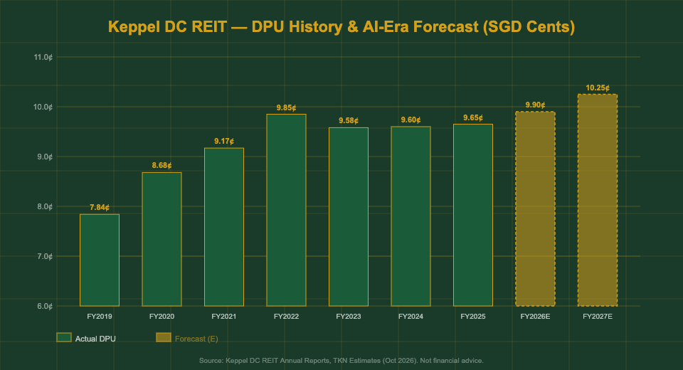Viewport: 683px width, 370px height.
Task: Click the 10.0¢ y-axis tick label
Action: (x=43, y=107)
